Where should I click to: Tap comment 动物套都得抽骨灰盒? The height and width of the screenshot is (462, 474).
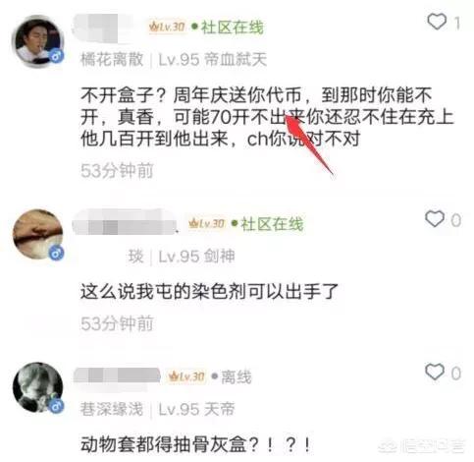pos(195,444)
